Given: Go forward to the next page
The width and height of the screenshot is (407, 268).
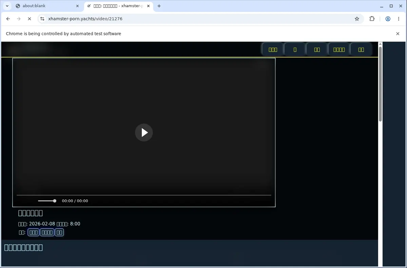Looking at the screenshot, I should click(x=19, y=19).
